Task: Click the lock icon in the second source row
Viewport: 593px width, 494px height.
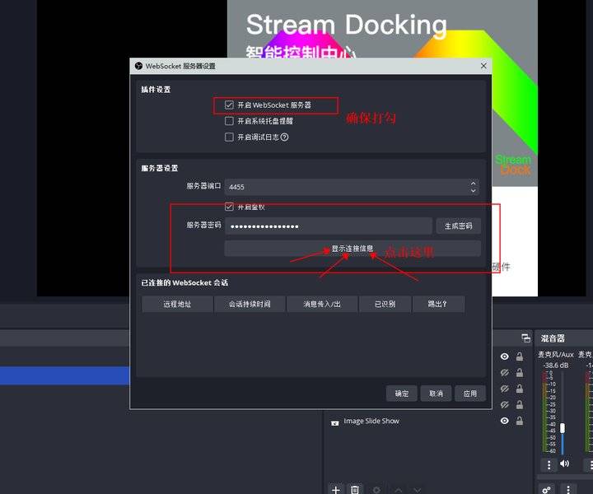Action: (520, 373)
